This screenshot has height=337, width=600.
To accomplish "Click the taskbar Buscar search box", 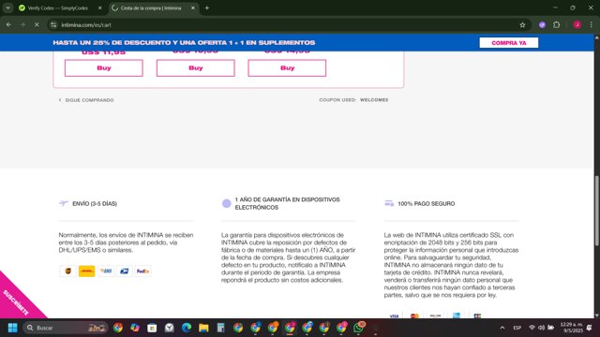I will coord(65,328).
